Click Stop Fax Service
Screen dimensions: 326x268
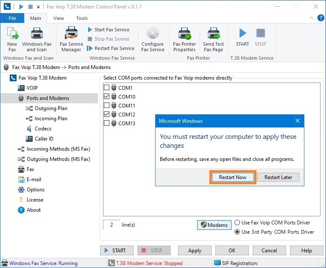point(109,39)
